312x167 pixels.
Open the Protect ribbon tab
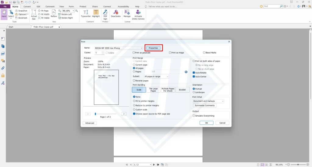[x=83, y=6]
